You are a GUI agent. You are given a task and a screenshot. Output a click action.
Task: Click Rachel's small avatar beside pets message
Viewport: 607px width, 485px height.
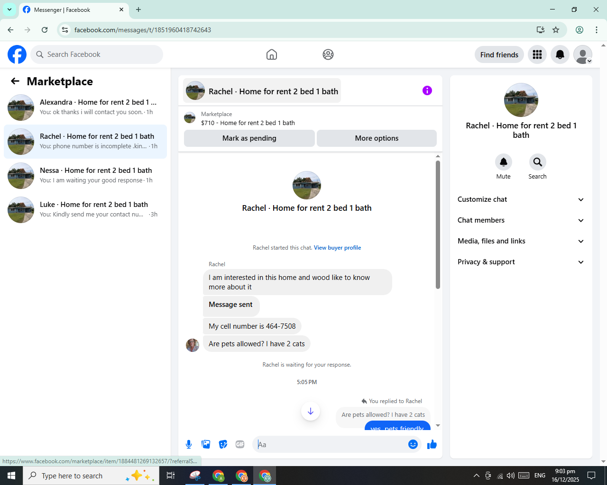point(193,345)
